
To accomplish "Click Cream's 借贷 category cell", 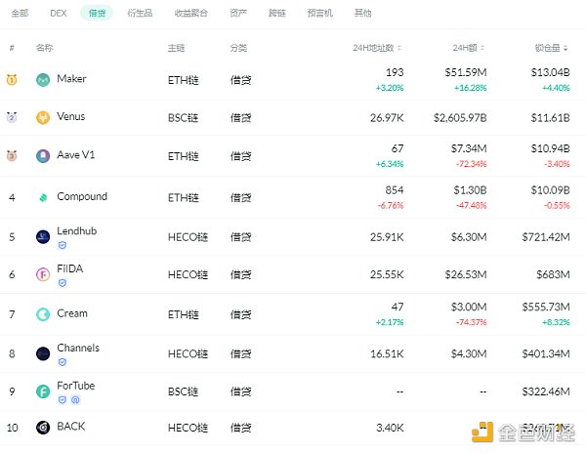I will 240,314.
